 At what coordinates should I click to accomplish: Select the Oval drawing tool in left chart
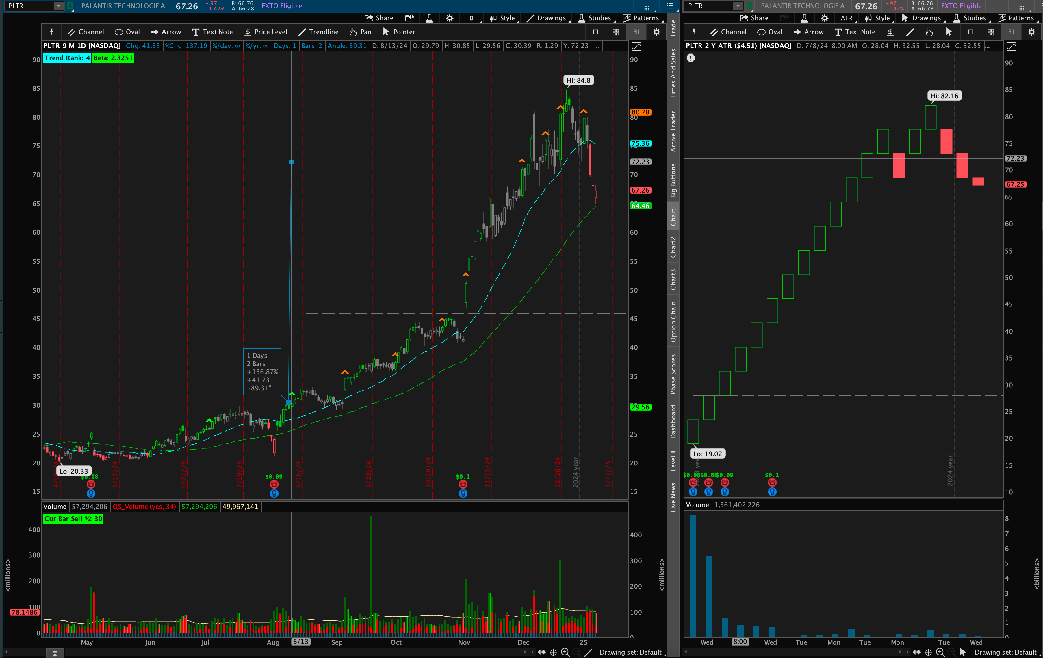tap(127, 32)
